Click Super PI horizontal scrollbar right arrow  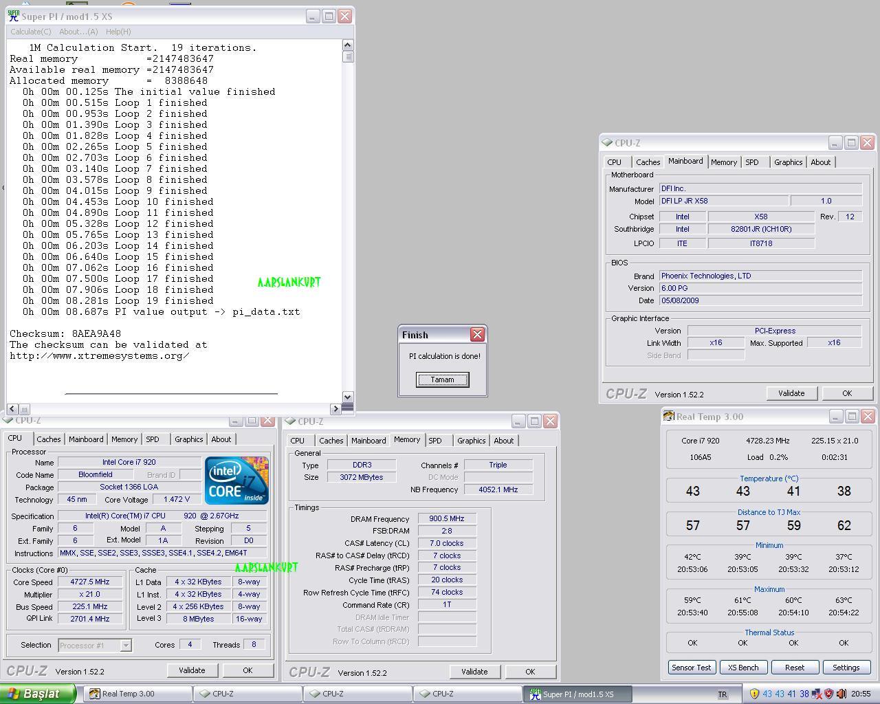click(x=335, y=409)
